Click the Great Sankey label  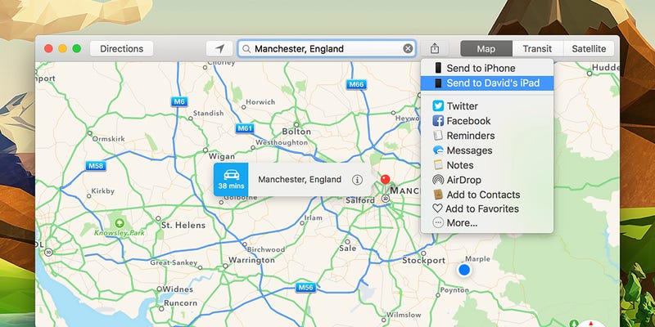174,262
